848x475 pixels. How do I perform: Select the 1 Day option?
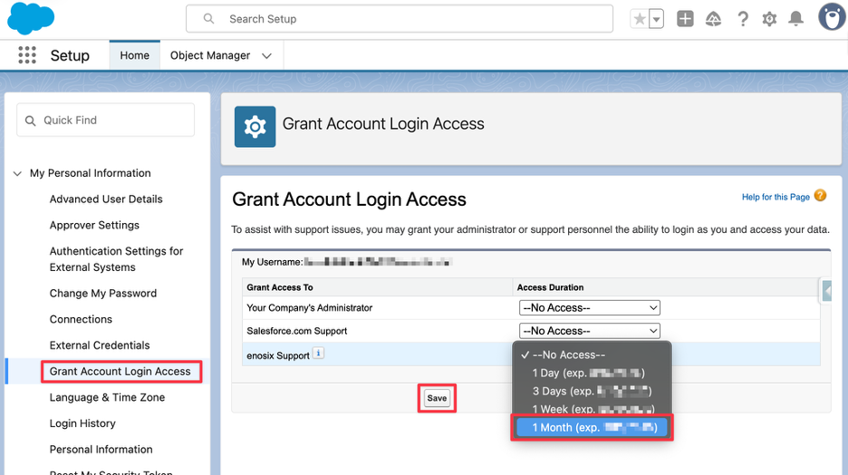pos(592,373)
